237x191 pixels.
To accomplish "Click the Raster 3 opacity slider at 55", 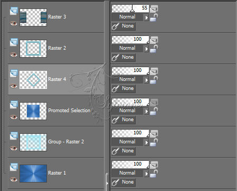I will 130,8.
